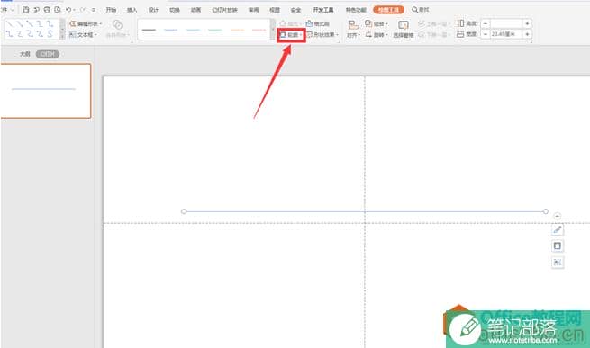Viewport: 590px width, 348px height.
Task: Click the square outline icon on floating toolbar
Action: (558, 245)
